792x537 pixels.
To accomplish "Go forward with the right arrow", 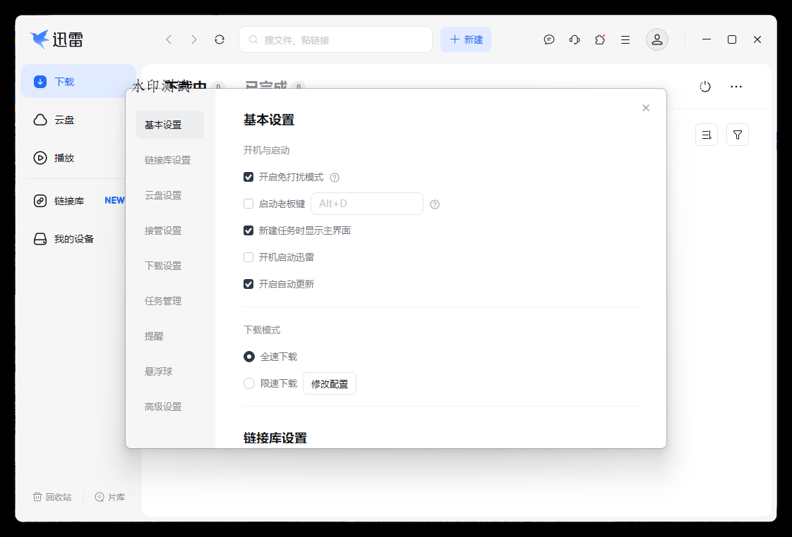I will (x=194, y=39).
